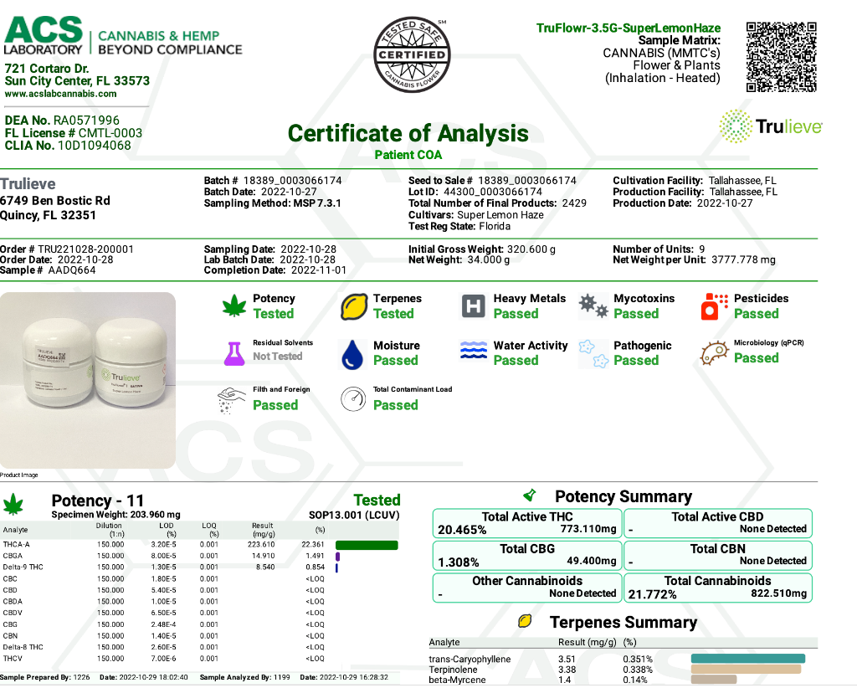Viewport: 857px width, 688px height.
Task: Click the Total Active CBD summary box
Action: pyautogui.click(x=717, y=523)
